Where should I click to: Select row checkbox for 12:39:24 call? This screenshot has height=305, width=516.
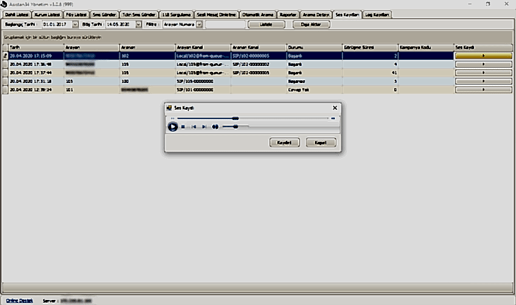point(5,89)
